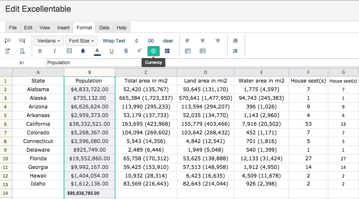Click the formula bar showing Population
359x199 pixels.
[x=202, y=63]
